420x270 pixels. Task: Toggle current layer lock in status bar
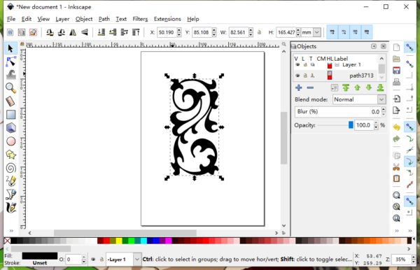pos(101,260)
